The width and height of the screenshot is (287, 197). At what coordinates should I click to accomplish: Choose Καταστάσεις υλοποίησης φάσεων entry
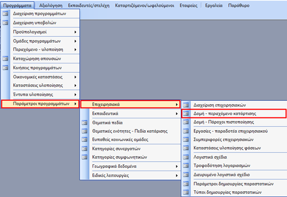[x=234, y=148]
